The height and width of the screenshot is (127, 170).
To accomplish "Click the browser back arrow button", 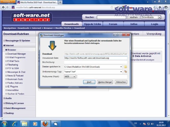I will 3,7.
